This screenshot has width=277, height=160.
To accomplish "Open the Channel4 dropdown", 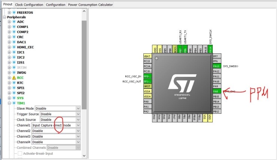I will pyautogui.click(x=56, y=142).
